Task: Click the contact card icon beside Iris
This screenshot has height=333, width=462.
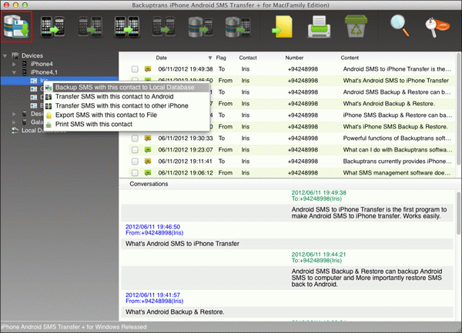Action: point(34,81)
